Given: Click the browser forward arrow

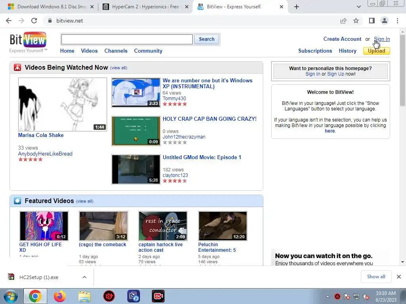Looking at the screenshot, I should click(21, 21).
